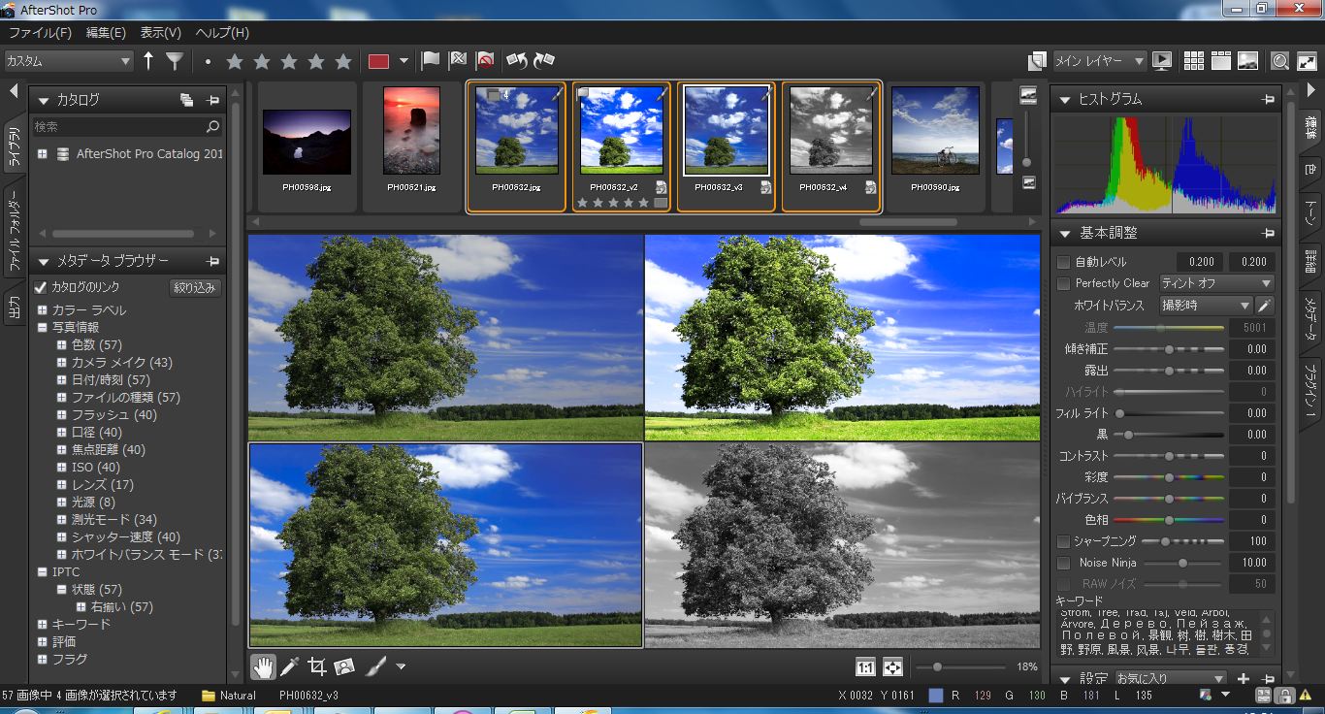Open the カスタム sort dropdown
Screen dimensions: 1325x714
tap(68, 61)
